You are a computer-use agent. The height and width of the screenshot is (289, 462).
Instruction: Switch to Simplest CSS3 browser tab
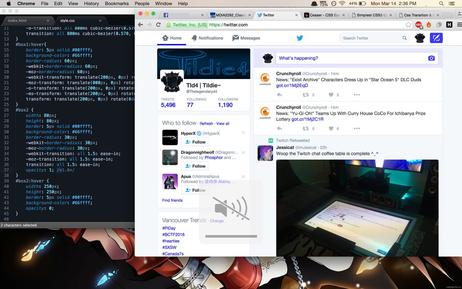coord(372,15)
